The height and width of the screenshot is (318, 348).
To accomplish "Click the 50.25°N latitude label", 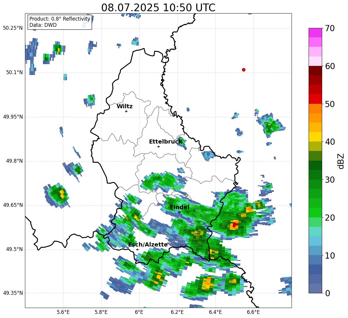I will (13, 28).
